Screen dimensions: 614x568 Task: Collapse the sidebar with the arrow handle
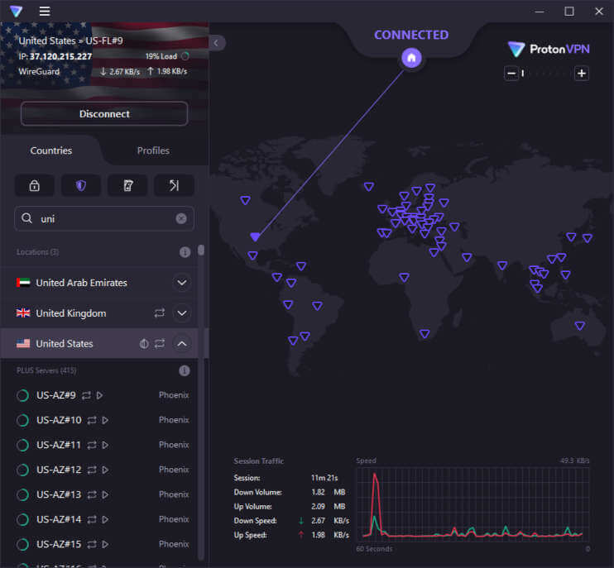coord(217,43)
